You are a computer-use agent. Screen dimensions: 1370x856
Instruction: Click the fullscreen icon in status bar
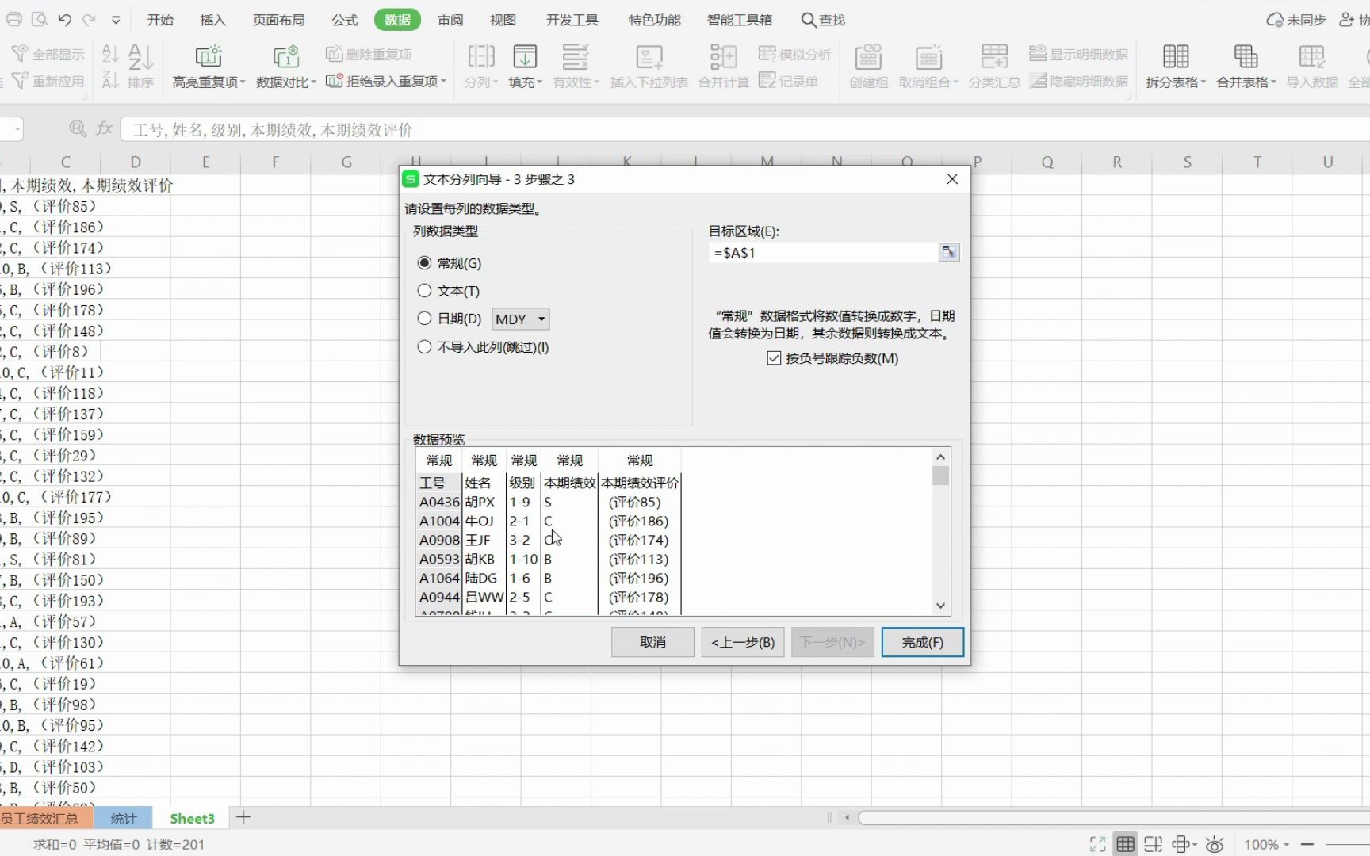(x=1097, y=844)
